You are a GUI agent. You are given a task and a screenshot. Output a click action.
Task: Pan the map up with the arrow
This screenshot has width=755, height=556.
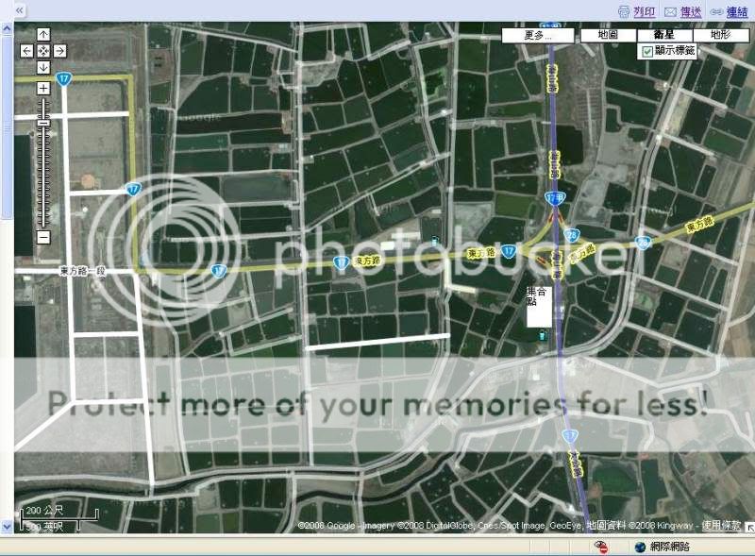pos(43,34)
